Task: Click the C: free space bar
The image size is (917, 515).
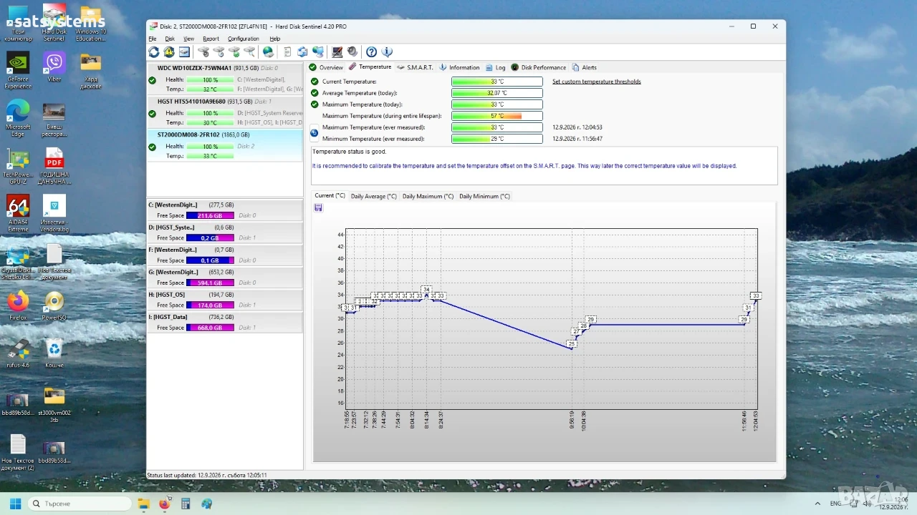Action: [x=210, y=215]
